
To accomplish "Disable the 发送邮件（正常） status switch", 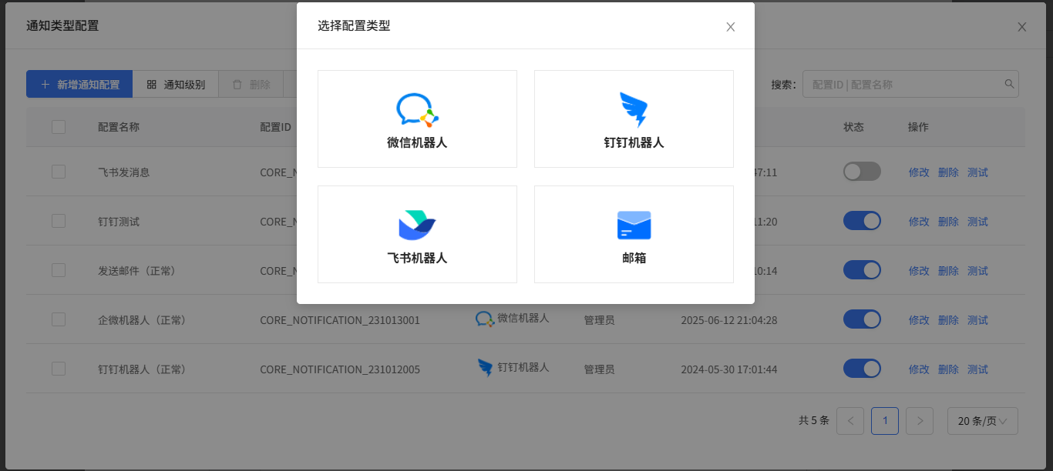I will pos(862,270).
